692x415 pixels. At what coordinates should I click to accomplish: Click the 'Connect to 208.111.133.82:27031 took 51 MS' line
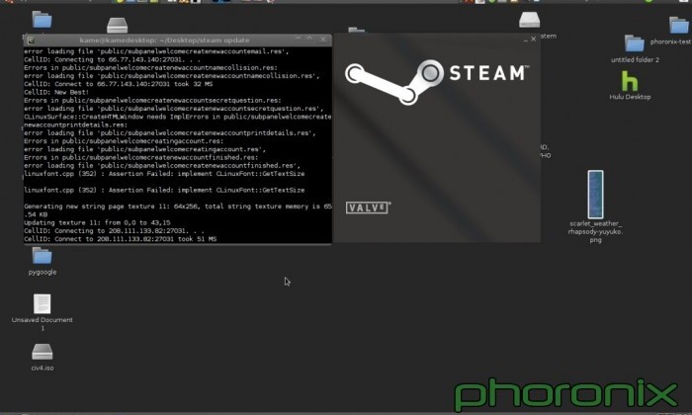click(120, 239)
